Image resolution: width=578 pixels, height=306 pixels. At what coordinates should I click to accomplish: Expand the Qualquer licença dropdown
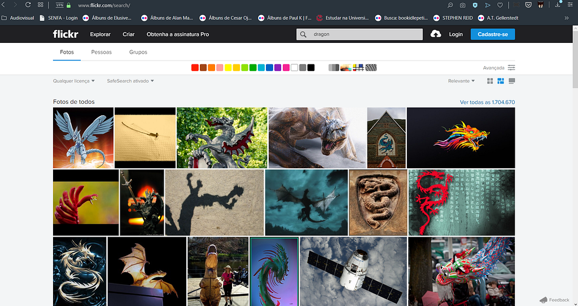[x=74, y=81]
